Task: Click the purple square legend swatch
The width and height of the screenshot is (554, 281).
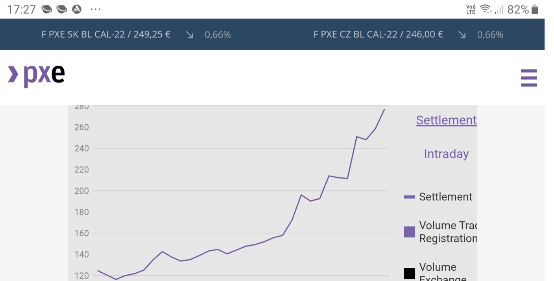Action: pos(410,232)
